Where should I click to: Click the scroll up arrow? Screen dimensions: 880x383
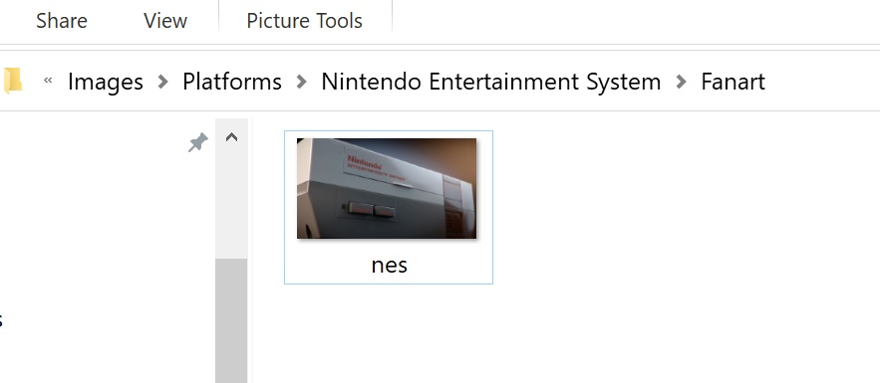coord(231,137)
